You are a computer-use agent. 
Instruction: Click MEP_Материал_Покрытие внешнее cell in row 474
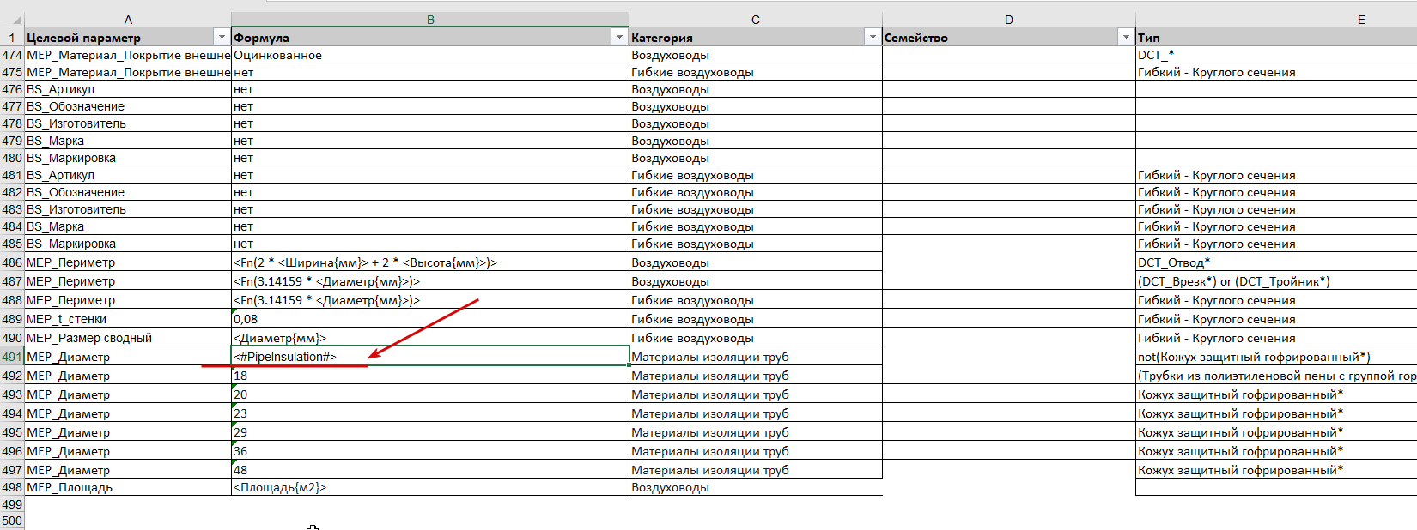click(x=128, y=55)
